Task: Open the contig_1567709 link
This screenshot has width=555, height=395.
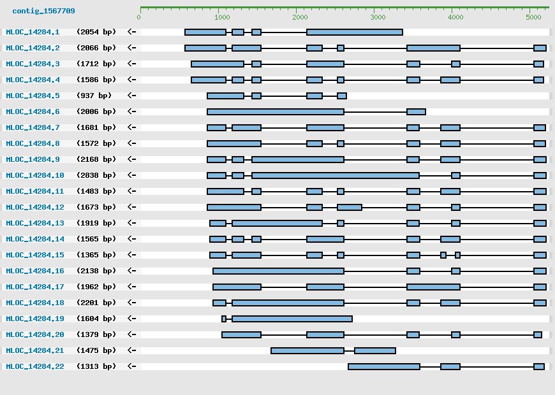Action: click(43, 11)
